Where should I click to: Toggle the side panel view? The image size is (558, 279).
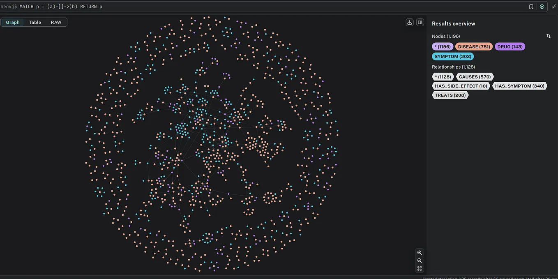420,22
